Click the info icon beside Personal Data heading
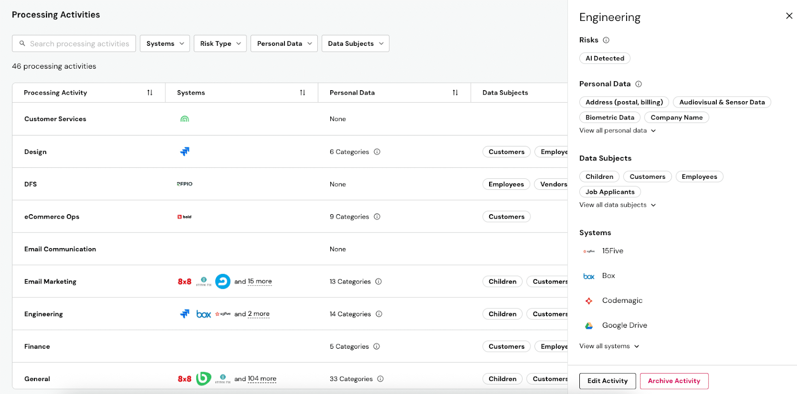Image resolution: width=797 pixels, height=394 pixels. [x=639, y=84]
